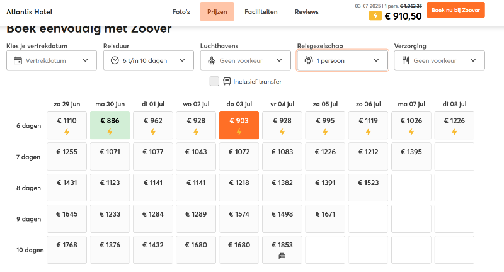Go to the Reviews tab

tap(306, 12)
